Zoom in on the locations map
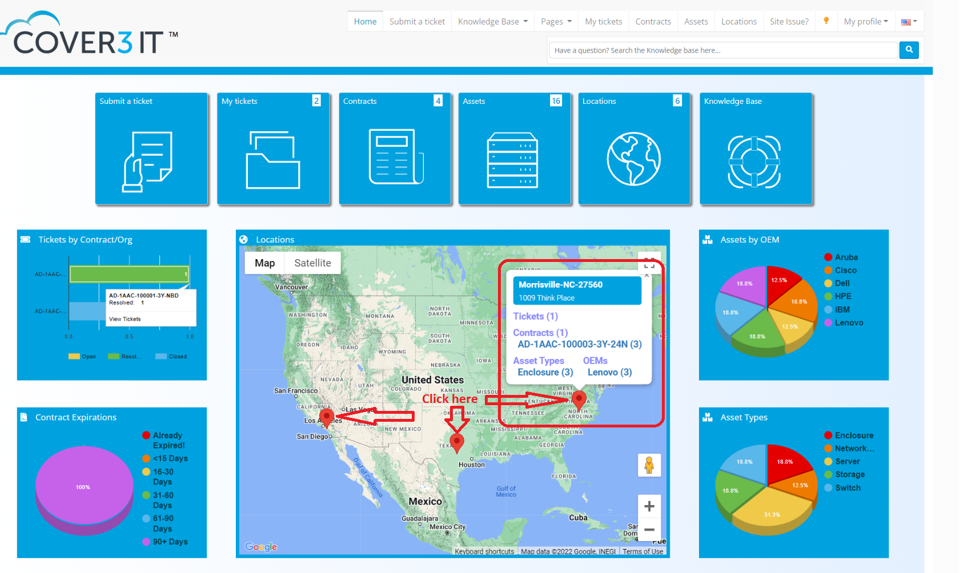The width and height of the screenshot is (976, 573). [x=649, y=506]
